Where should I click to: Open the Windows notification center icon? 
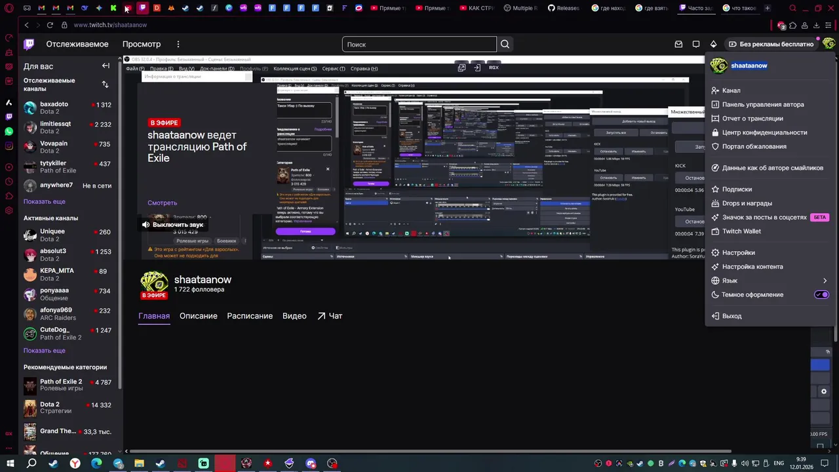click(x=823, y=463)
